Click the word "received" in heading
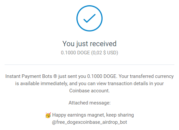 coord(103,44)
